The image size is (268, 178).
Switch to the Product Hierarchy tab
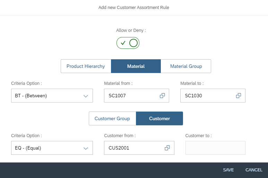pyautogui.click(x=86, y=66)
